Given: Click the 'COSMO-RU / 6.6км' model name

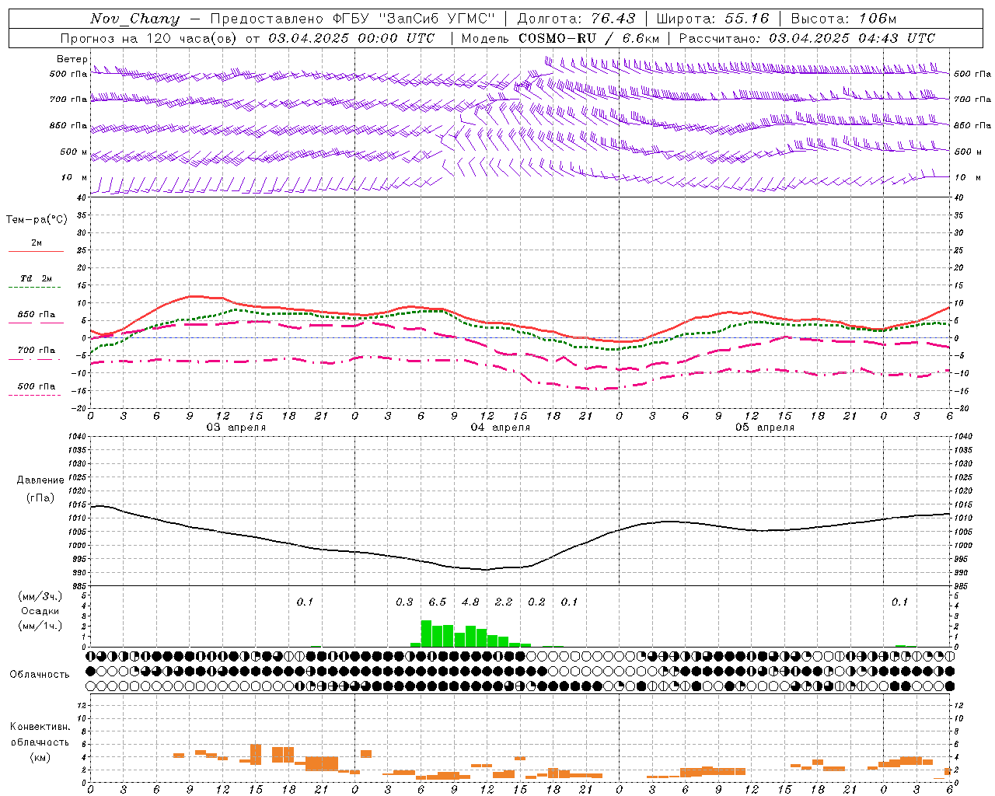Looking at the screenshot, I should (x=588, y=38).
